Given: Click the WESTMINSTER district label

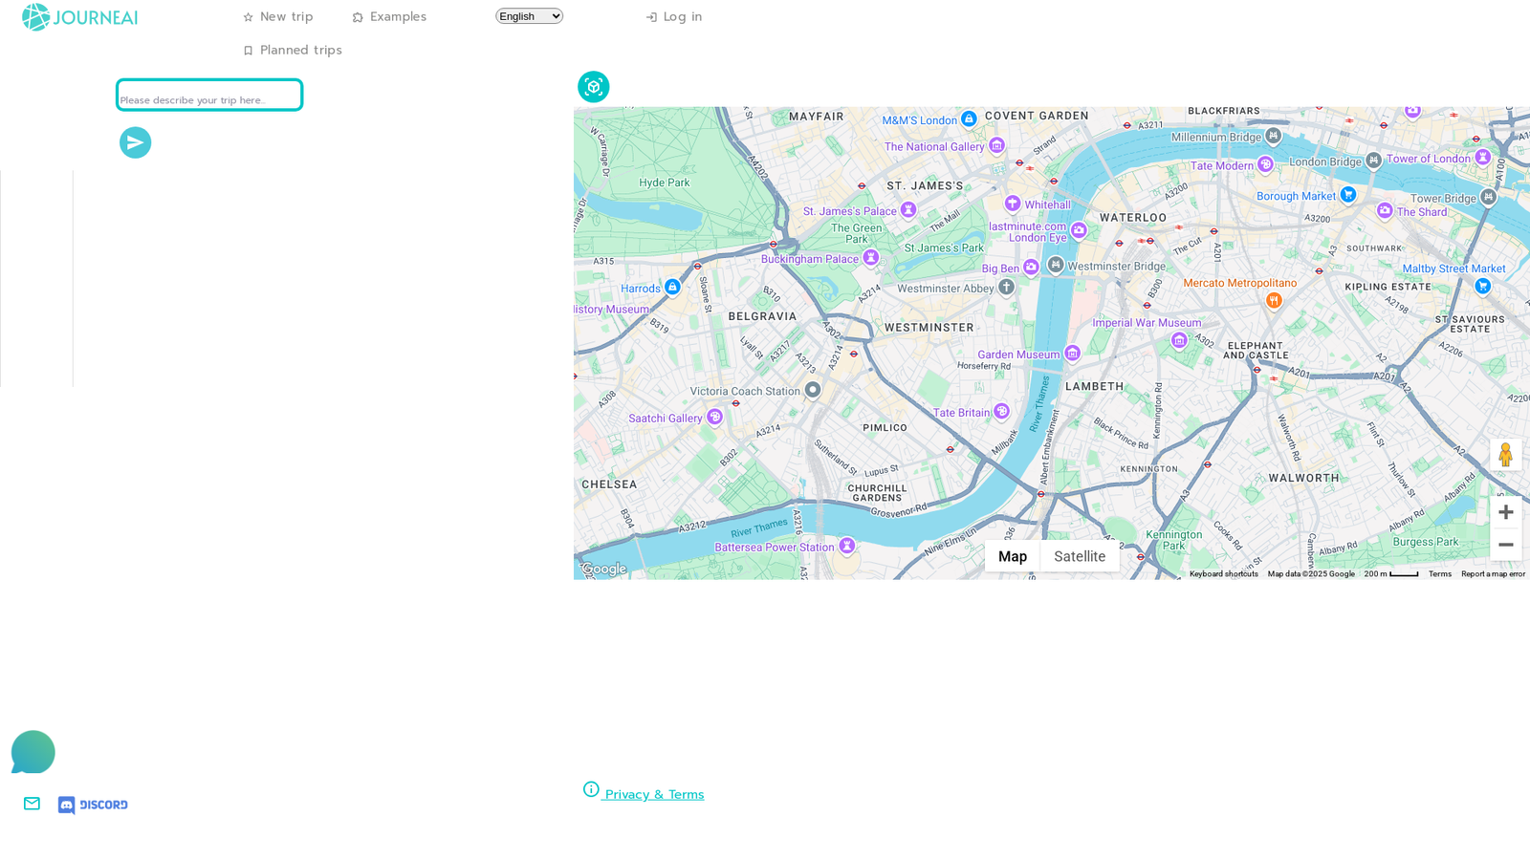Looking at the screenshot, I should (x=929, y=327).
